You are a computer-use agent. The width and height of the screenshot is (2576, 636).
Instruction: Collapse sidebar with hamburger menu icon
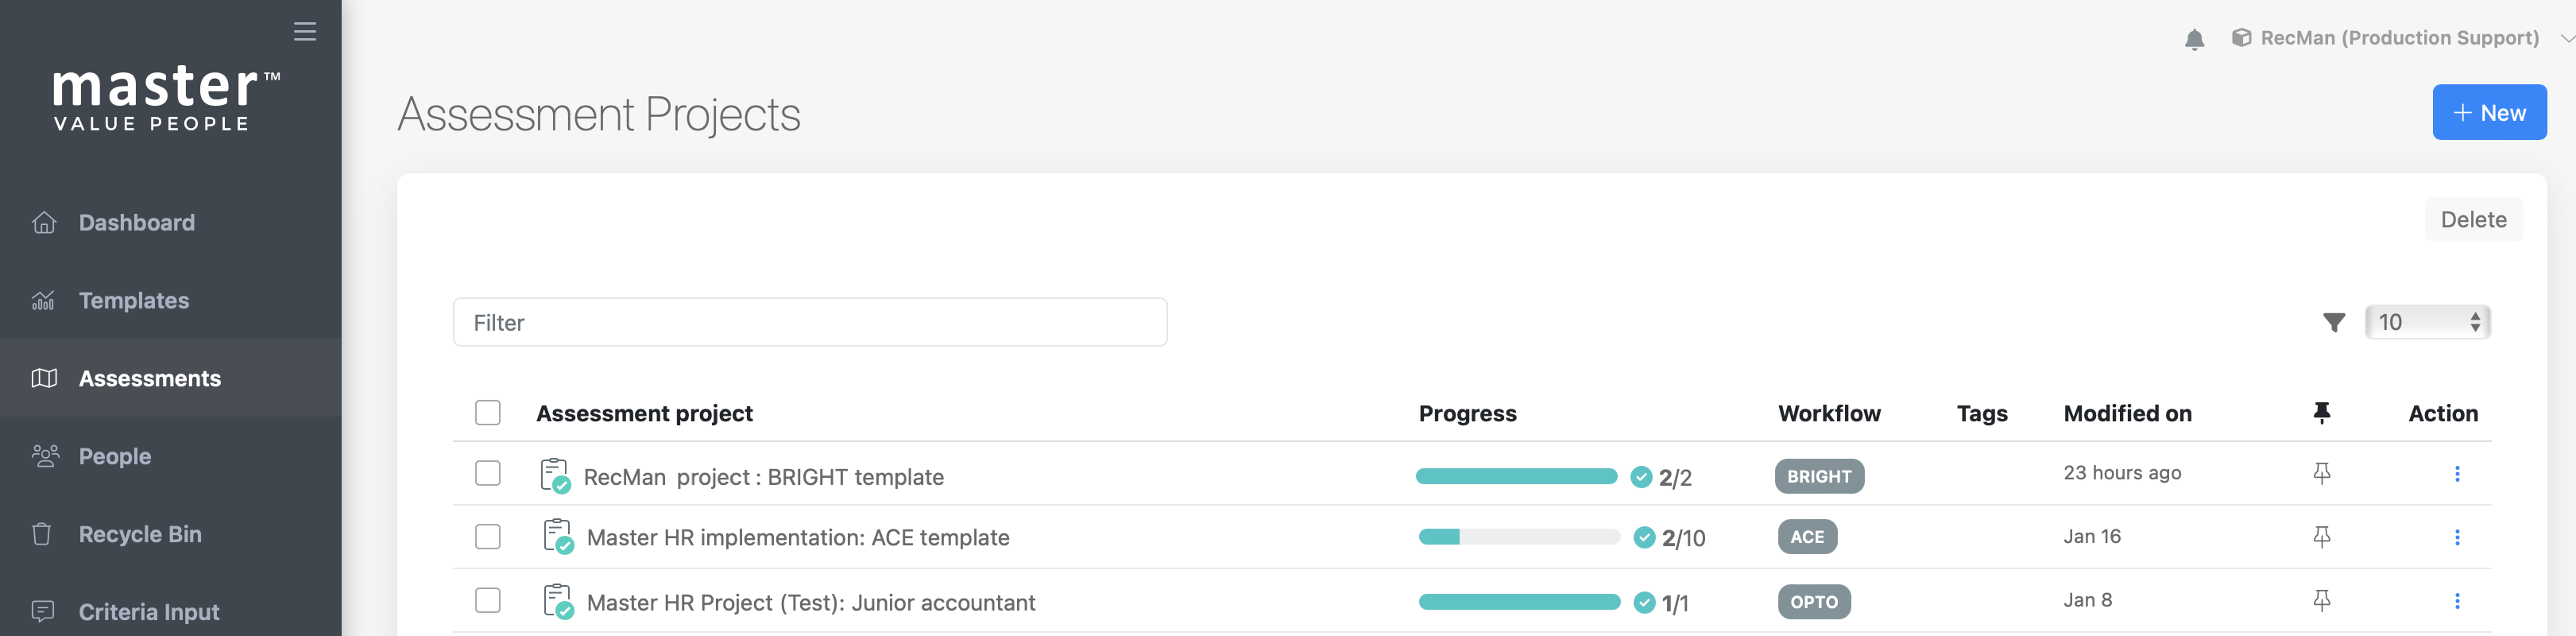305,32
